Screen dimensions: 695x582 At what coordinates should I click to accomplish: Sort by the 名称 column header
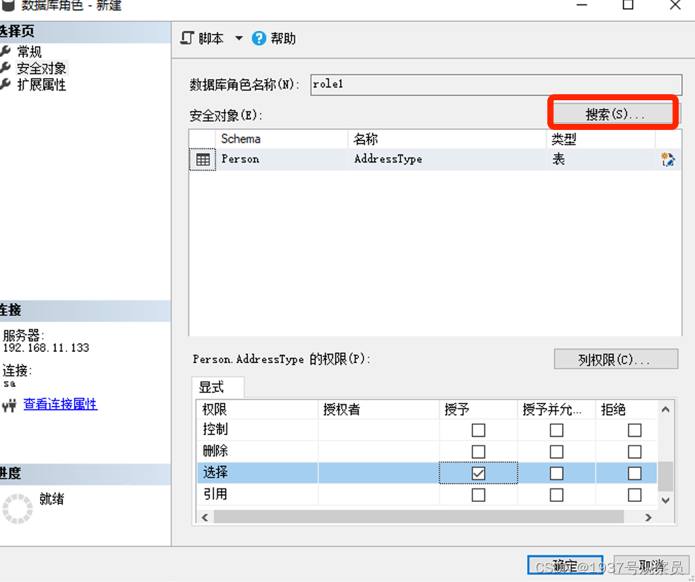point(447,139)
